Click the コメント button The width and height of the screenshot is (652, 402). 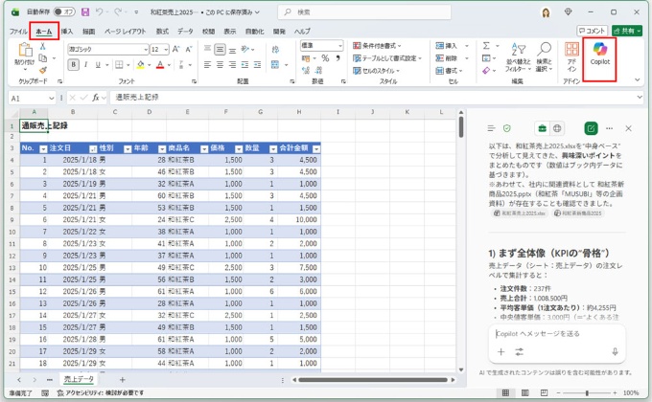(593, 31)
